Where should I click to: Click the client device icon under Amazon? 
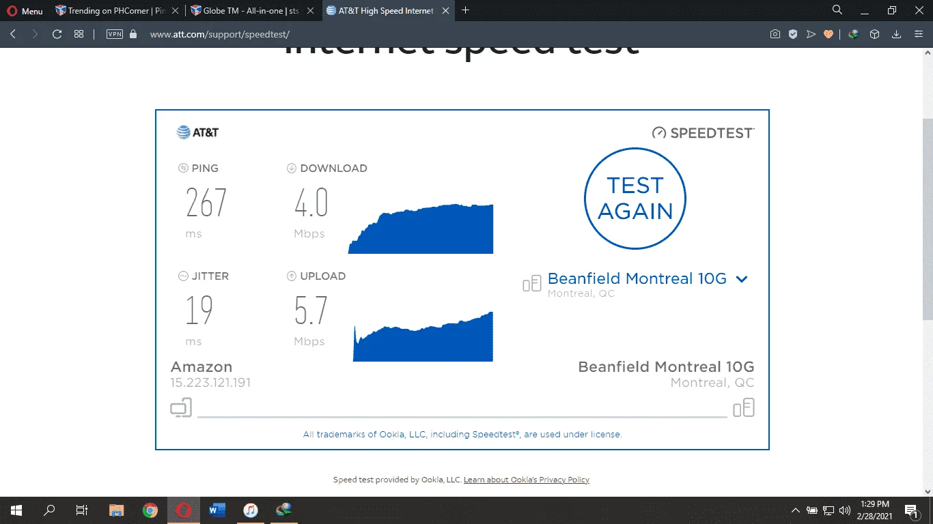[x=181, y=408]
